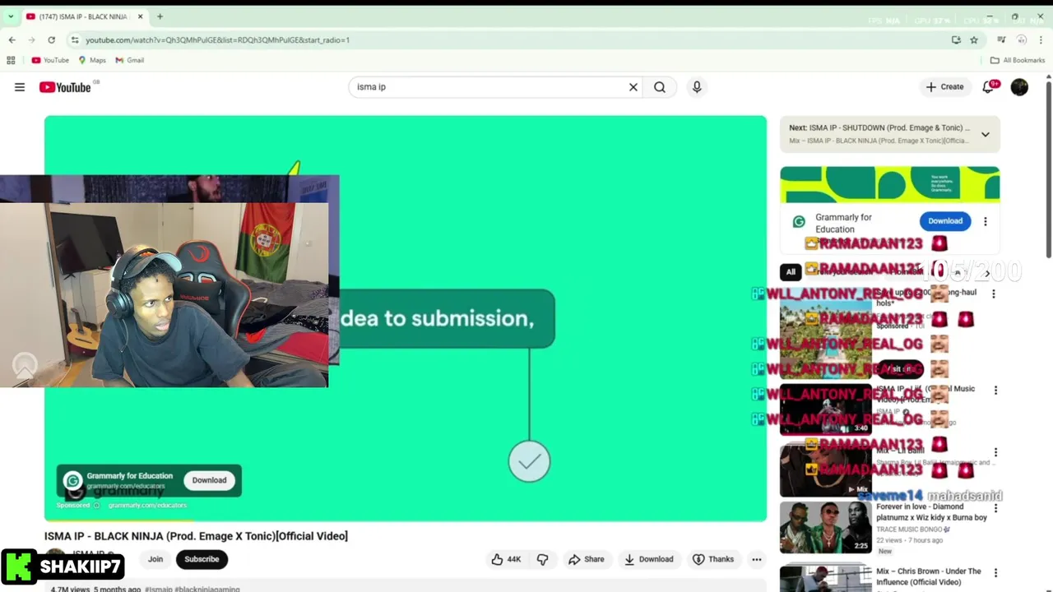
Task: Send Thanks to the creator
Action: [x=713, y=559]
